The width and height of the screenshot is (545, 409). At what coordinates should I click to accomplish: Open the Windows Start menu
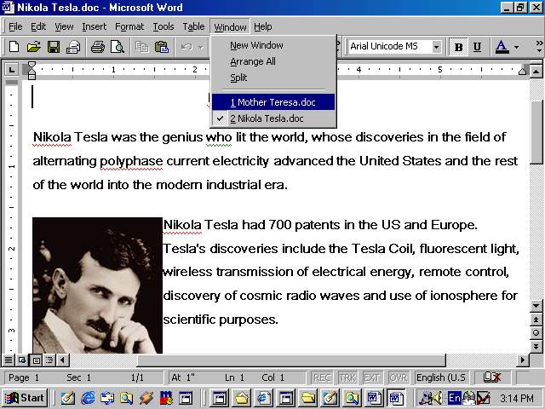[25, 398]
